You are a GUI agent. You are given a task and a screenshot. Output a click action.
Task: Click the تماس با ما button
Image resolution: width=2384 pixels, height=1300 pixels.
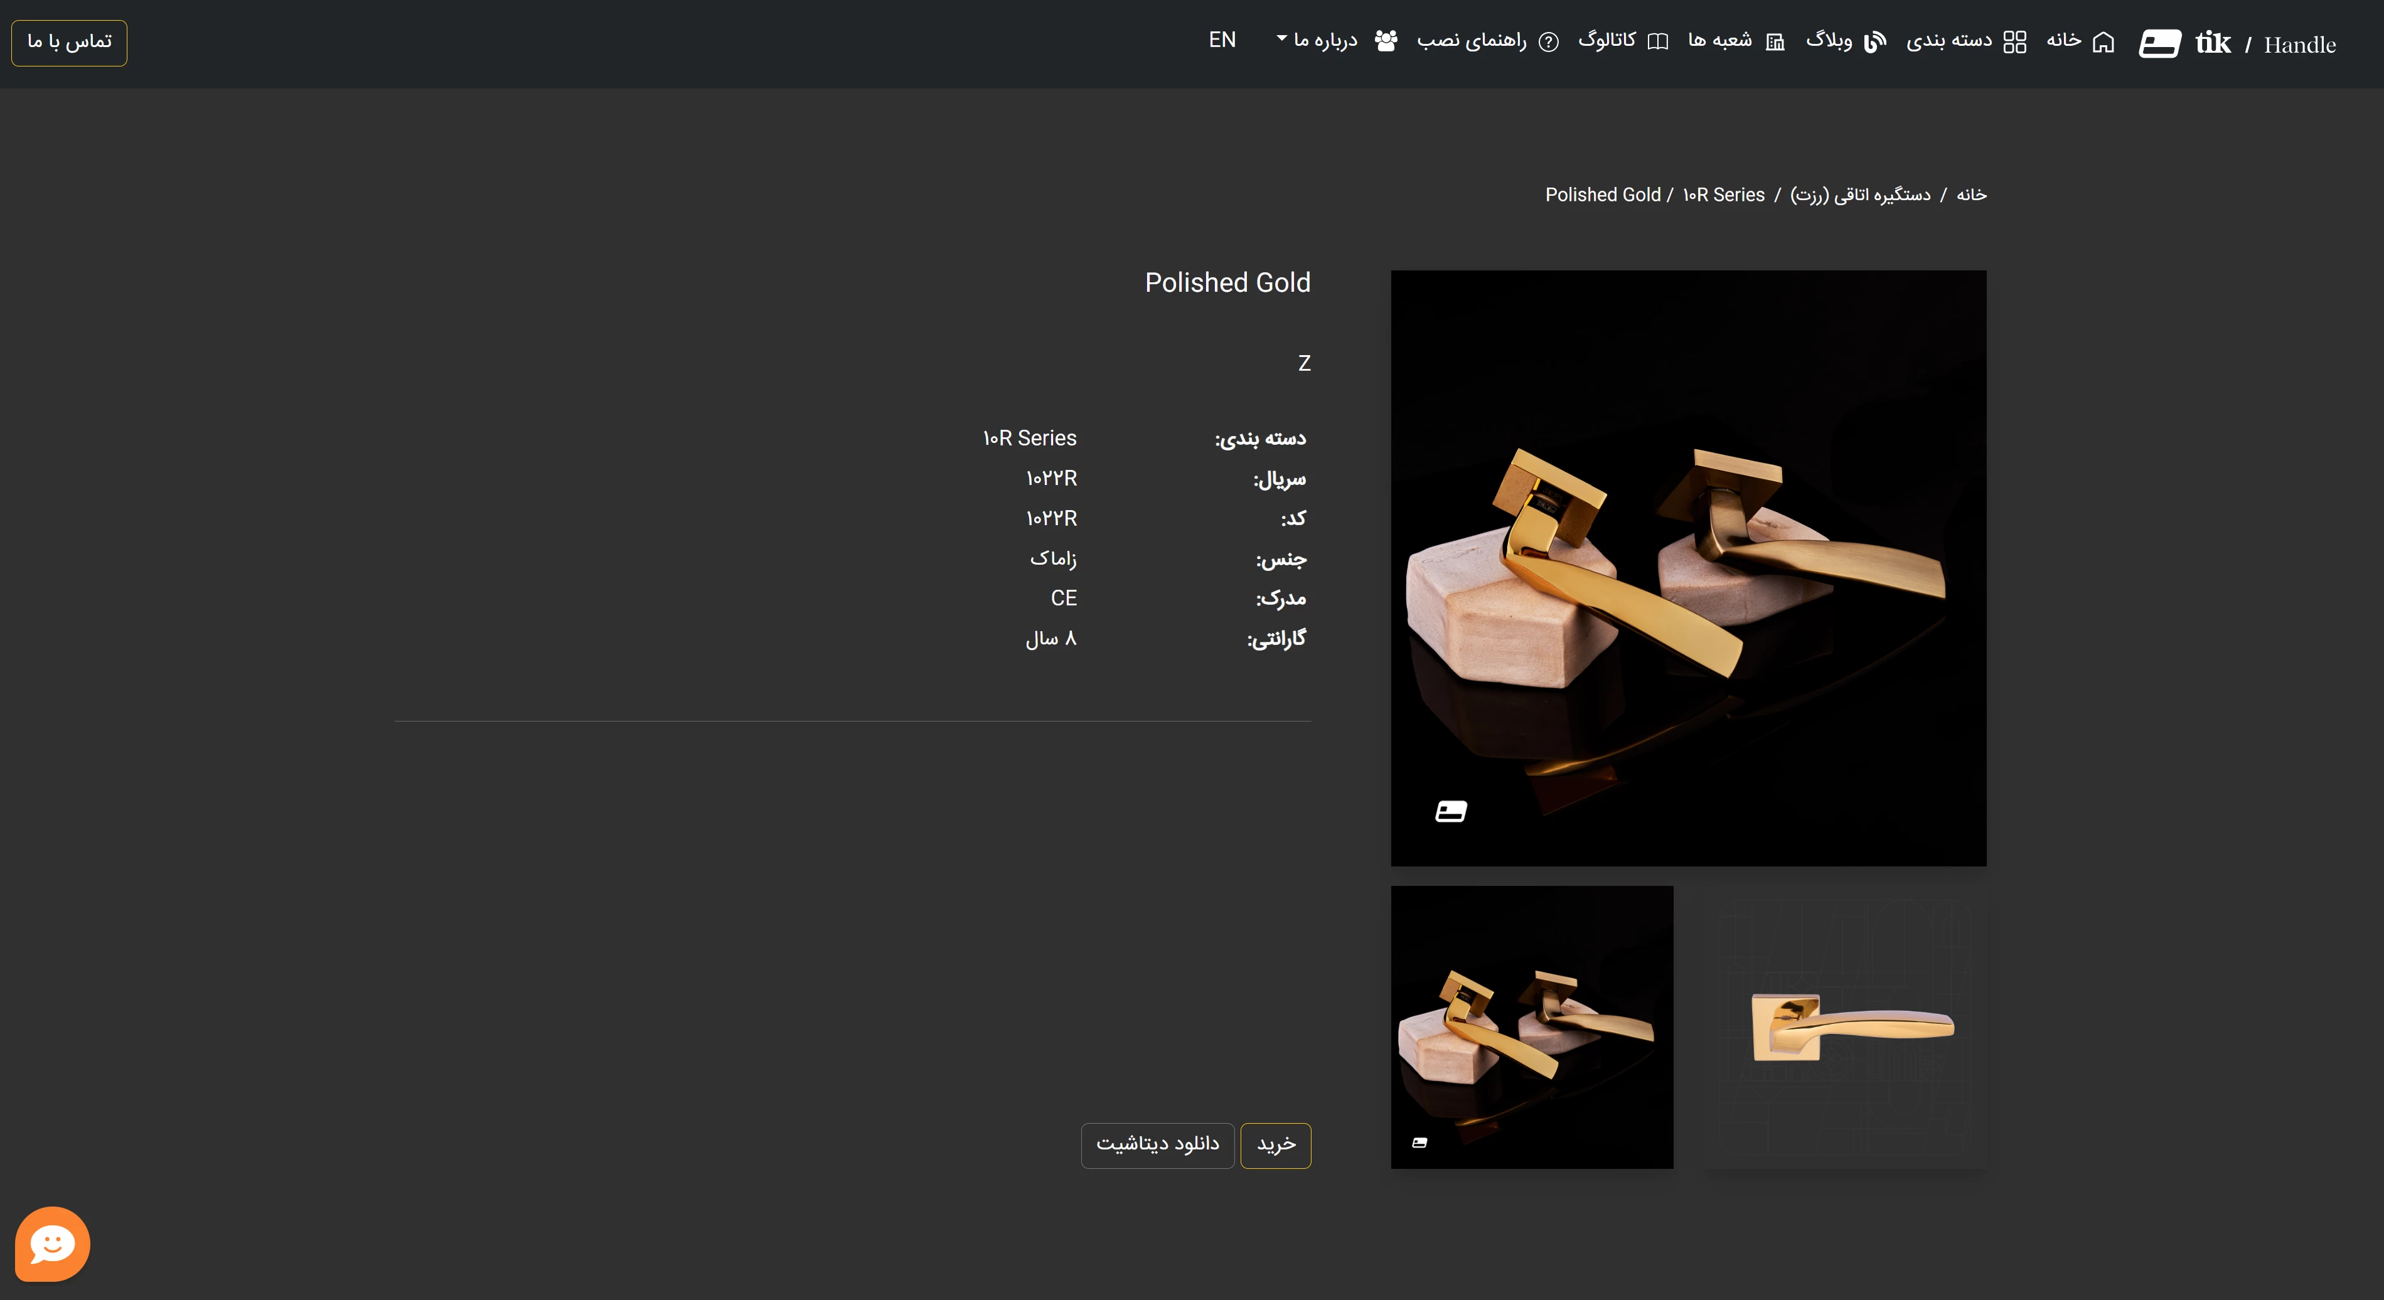pyautogui.click(x=70, y=43)
